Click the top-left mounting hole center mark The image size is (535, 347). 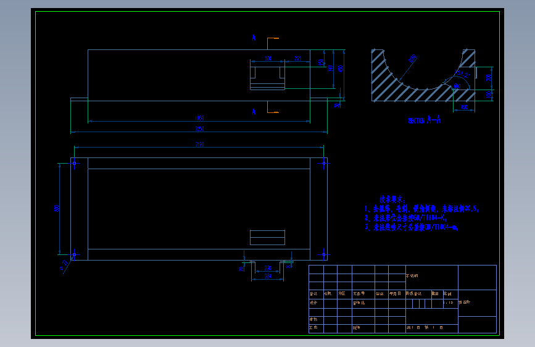pos(75,163)
